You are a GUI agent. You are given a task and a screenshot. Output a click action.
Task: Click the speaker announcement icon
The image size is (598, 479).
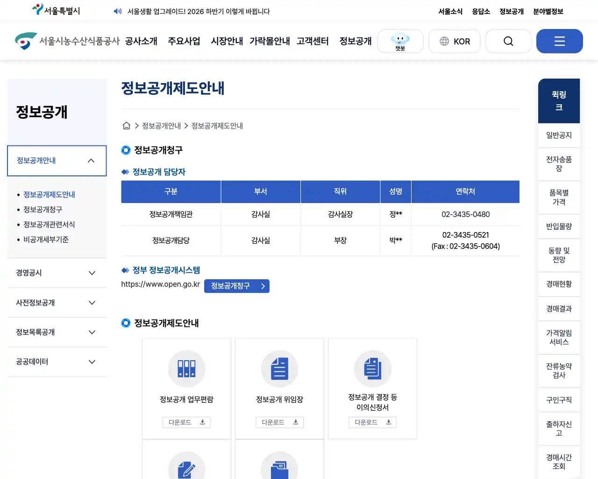[x=118, y=11]
